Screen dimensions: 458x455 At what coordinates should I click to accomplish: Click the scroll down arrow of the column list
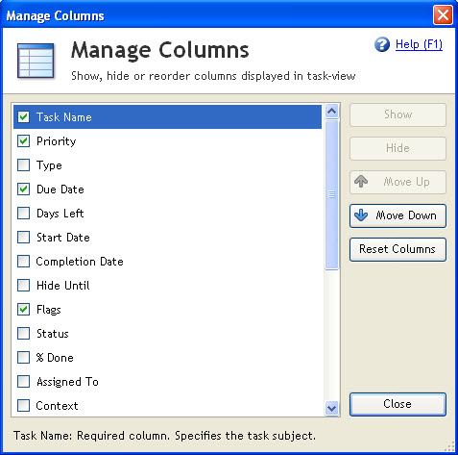(332, 409)
